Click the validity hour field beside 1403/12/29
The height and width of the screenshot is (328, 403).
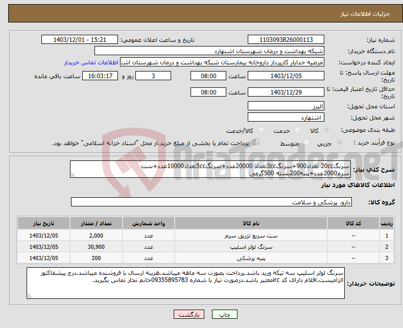pyautogui.click(x=208, y=92)
